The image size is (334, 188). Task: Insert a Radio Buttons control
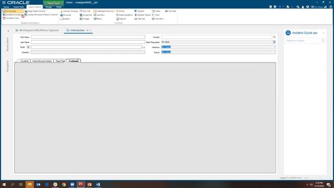click(124, 15)
